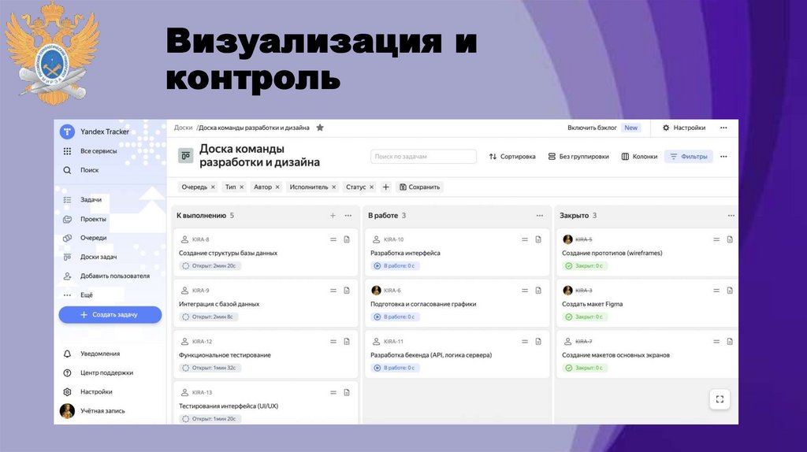Click document icon on KIRA-13 card
The width and height of the screenshot is (807, 452).
coord(347,392)
